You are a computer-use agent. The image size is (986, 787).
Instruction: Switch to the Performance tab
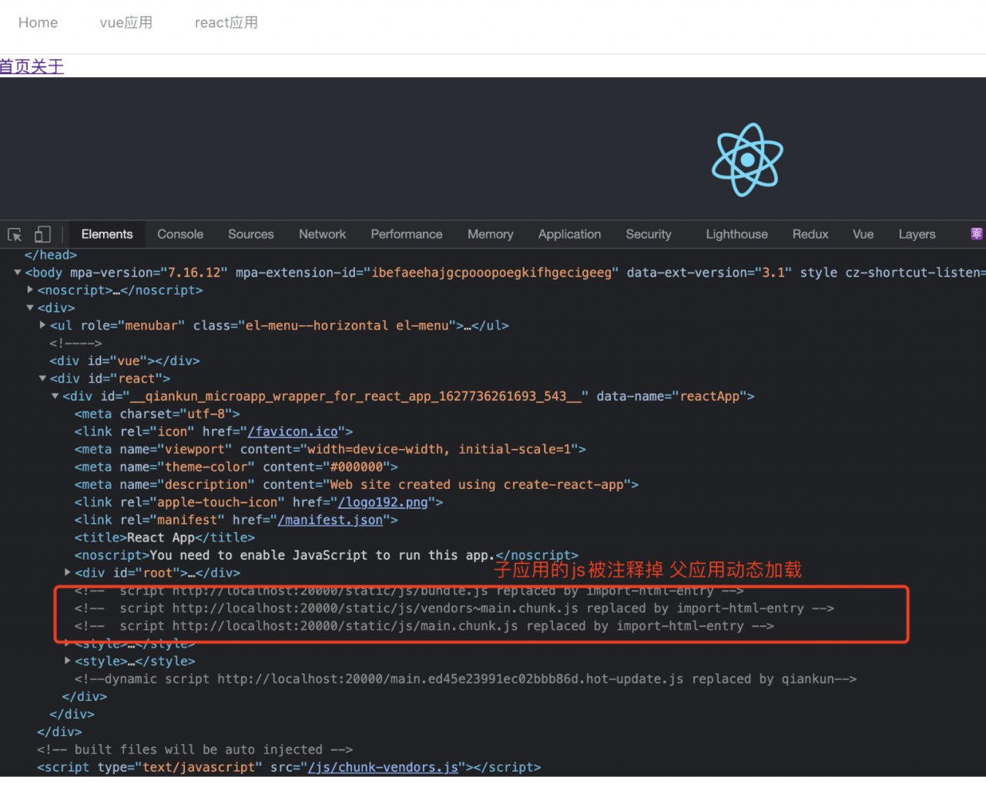tap(407, 234)
